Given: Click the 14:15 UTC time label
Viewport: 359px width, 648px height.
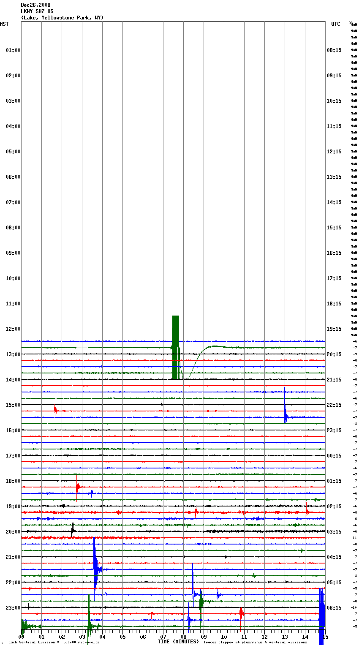Looking at the screenshot, I should (334, 202).
